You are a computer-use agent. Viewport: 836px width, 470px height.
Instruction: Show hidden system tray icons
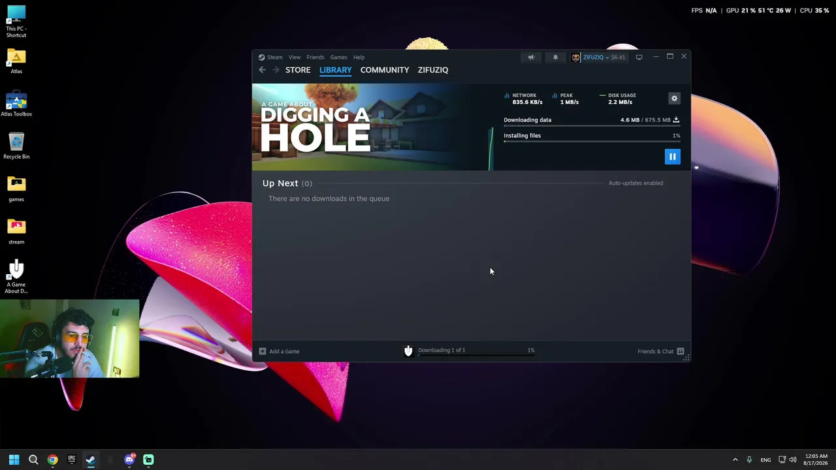pos(735,460)
